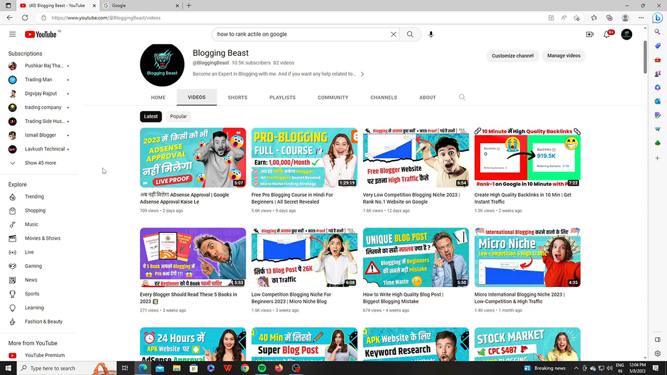Open the PLAYLISTS tab
The height and width of the screenshot is (375, 667).
[x=282, y=98]
